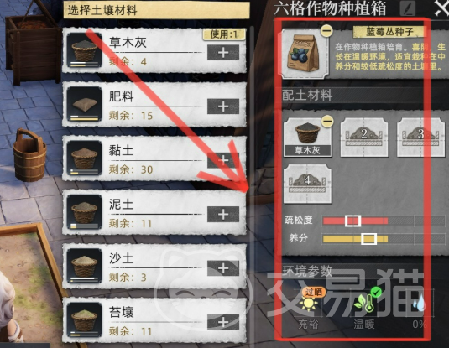Click the 草木灰 basket icon in list
This screenshot has height=348, width=449.
[84, 50]
